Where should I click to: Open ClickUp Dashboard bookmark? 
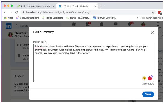tap(28, 18)
